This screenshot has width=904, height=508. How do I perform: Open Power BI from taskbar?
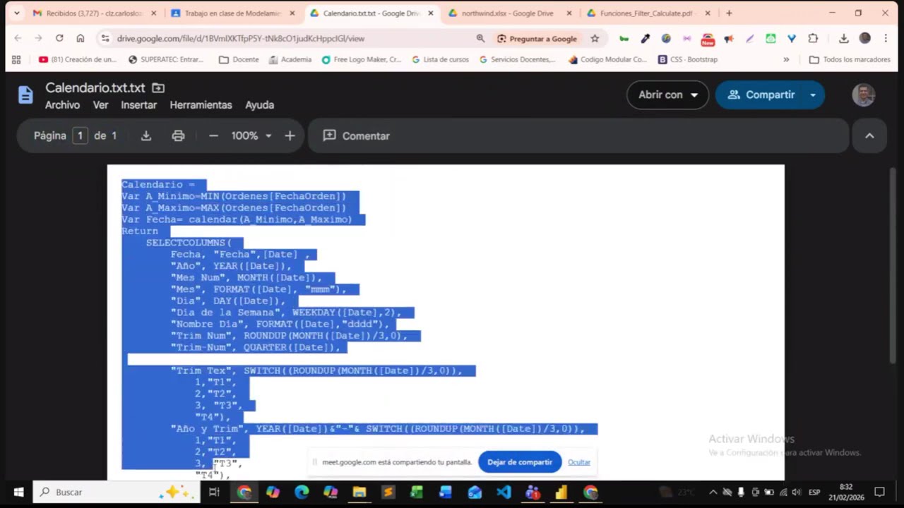[561, 492]
